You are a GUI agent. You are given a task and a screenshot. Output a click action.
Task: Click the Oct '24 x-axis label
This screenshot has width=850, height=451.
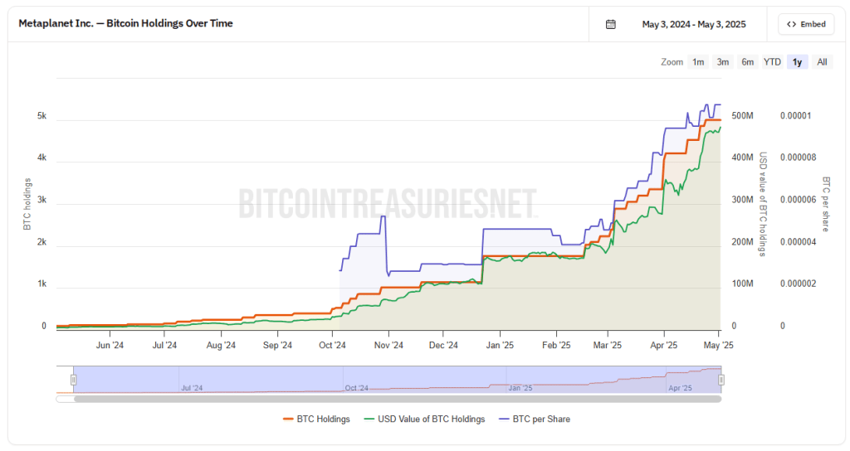point(332,346)
